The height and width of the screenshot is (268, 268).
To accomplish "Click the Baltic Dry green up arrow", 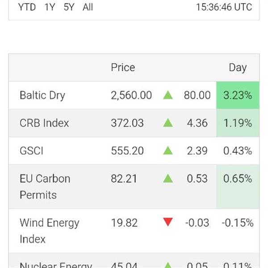I will [168, 95].
